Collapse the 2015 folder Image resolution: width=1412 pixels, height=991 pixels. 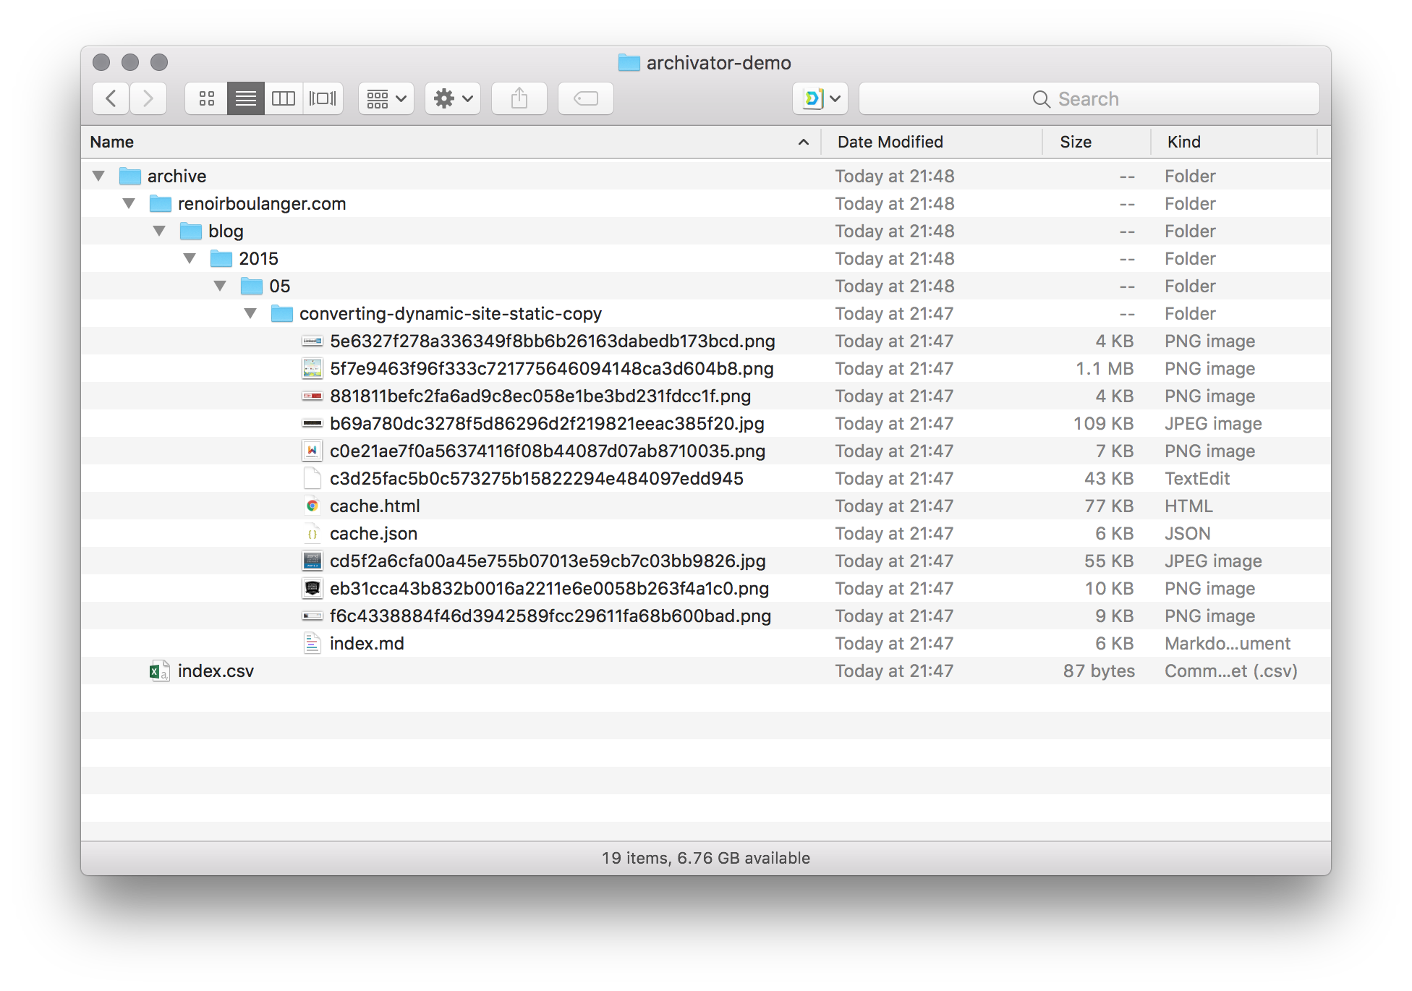[190, 258]
